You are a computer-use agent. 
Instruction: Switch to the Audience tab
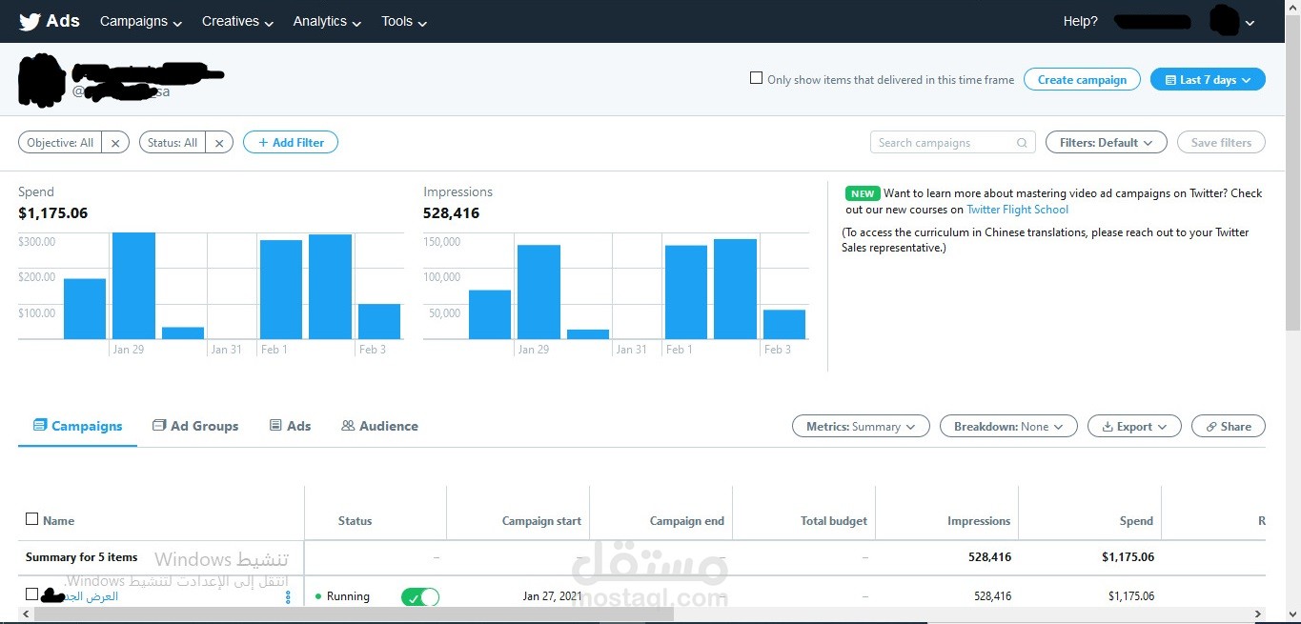(379, 426)
